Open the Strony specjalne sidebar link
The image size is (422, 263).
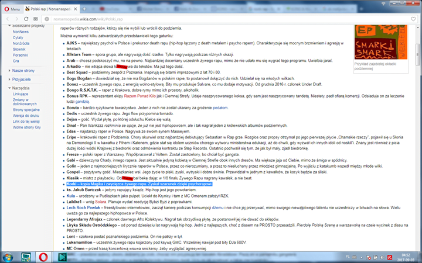click(x=26, y=109)
